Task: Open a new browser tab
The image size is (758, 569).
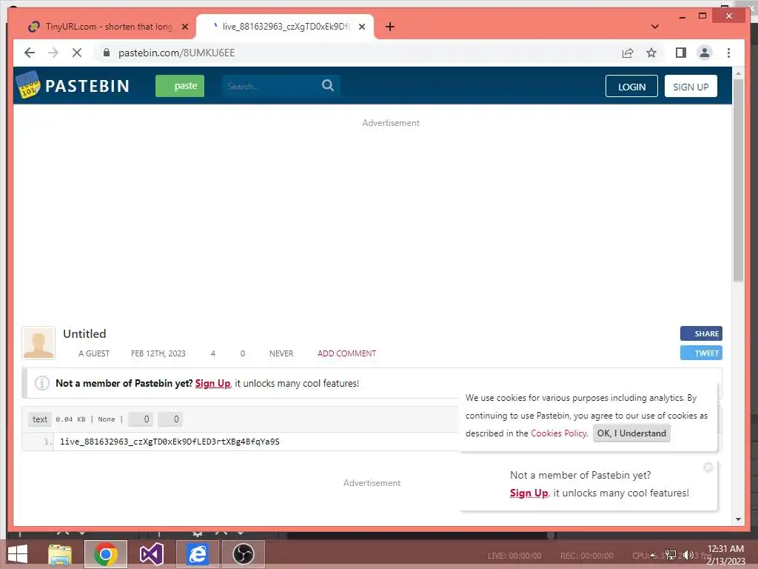Action: click(x=389, y=27)
